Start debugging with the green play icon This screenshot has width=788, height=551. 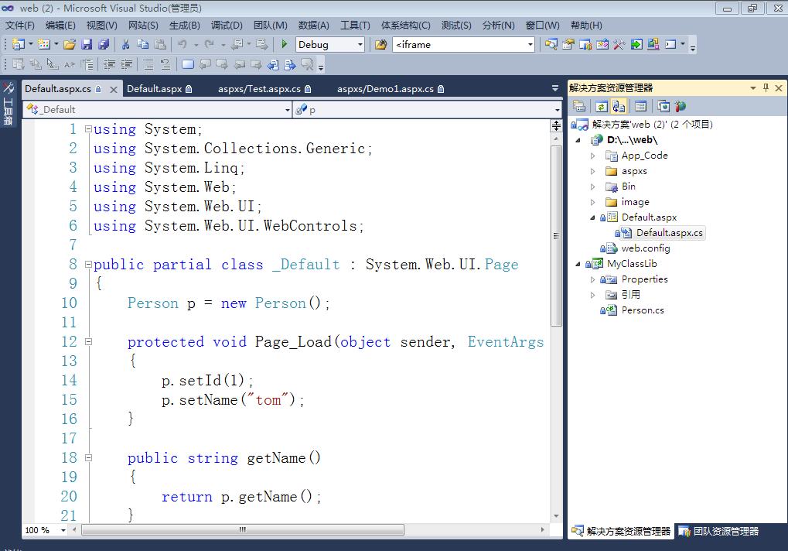click(x=284, y=44)
